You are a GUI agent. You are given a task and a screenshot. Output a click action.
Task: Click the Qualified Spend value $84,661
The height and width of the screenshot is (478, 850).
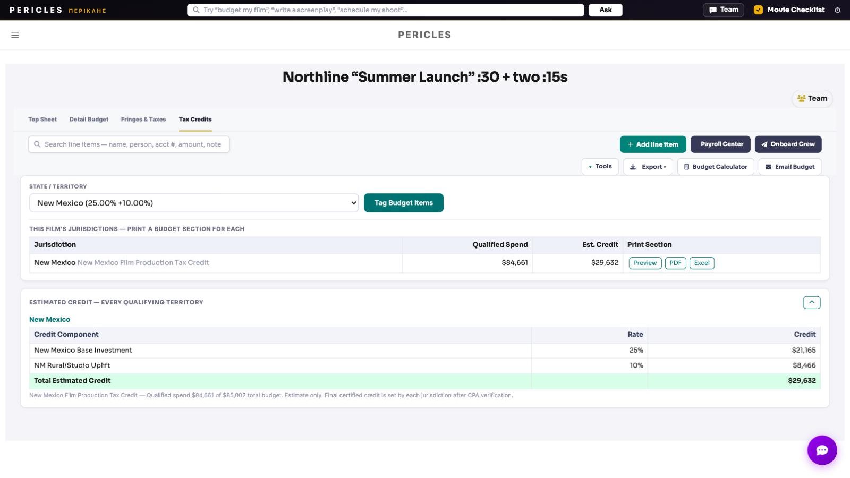click(x=515, y=263)
